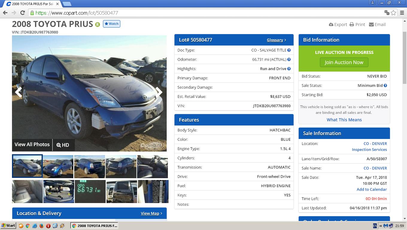This screenshot has width=407, height=230.
Task: Open the Windows Start menu
Action: (8, 226)
